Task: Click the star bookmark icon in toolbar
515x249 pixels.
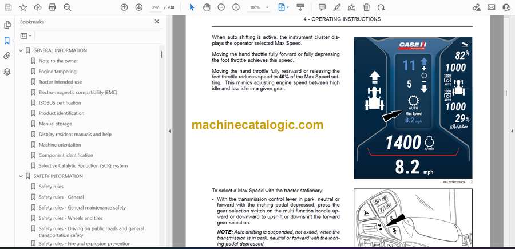Action: point(23,7)
